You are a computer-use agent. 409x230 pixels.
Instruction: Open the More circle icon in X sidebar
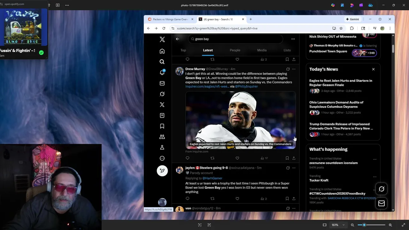[x=162, y=158]
